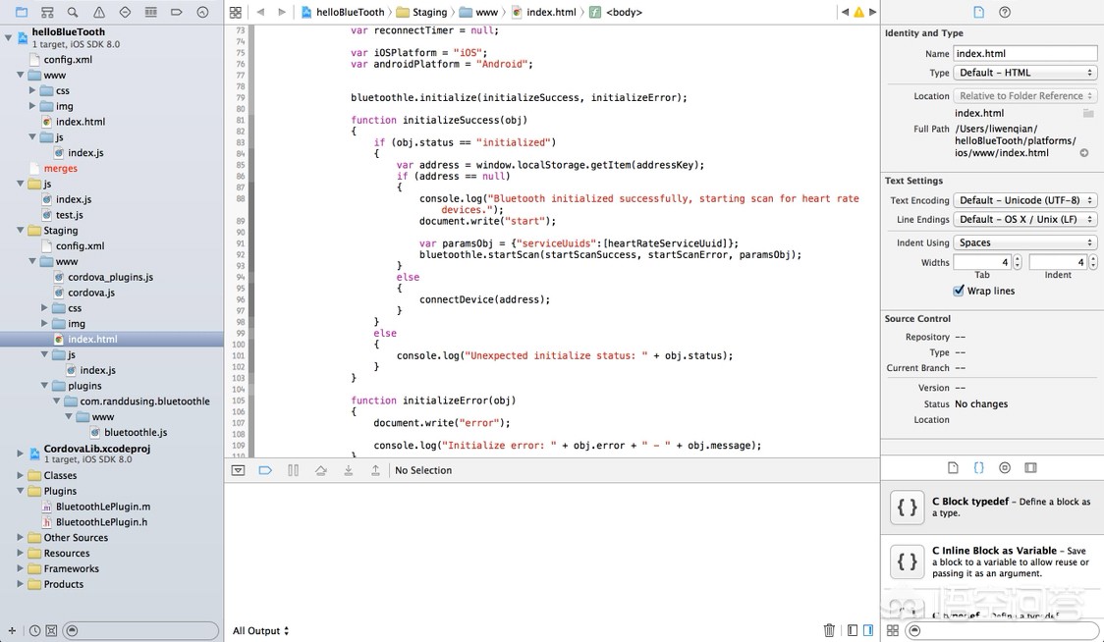
Task: Open the Find navigator tab
Action: [x=73, y=12]
